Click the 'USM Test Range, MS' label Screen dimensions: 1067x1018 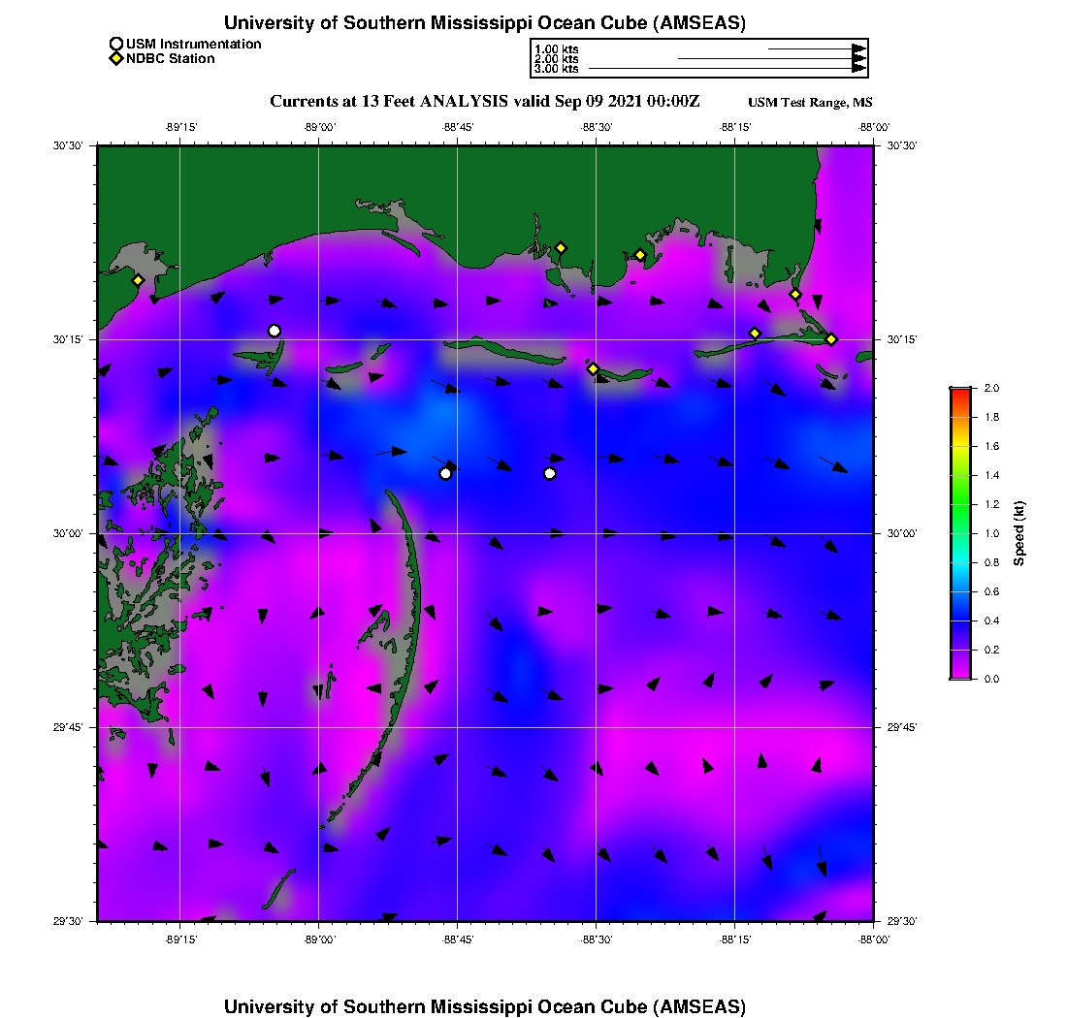point(811,103)
